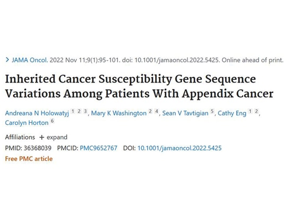The image size is (292, 218).
Task: Click affiliation superscript 3 after Holowatyj
Action: click(85, 111)
